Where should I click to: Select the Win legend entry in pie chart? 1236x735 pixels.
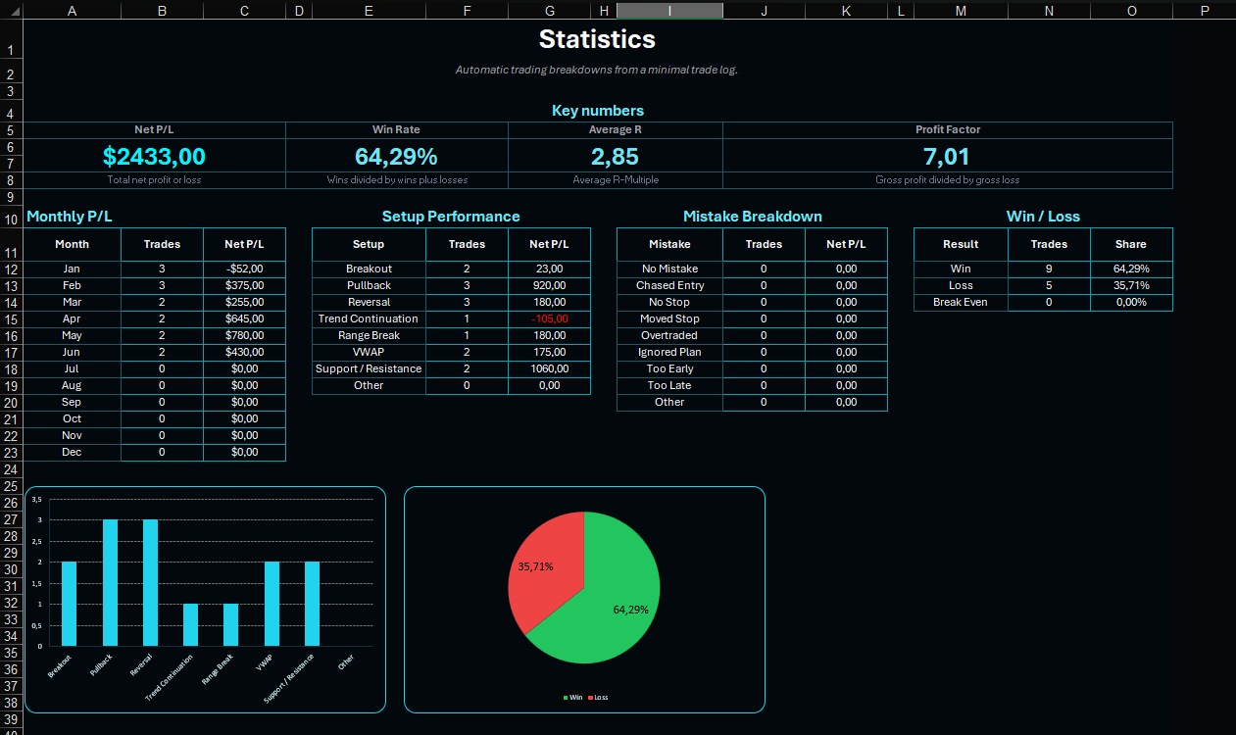572,697
